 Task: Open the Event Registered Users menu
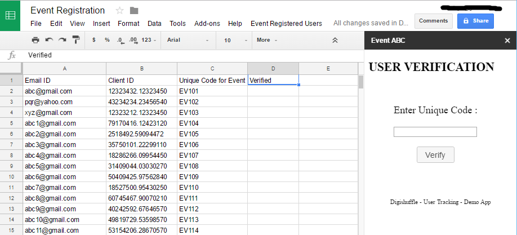(286, 24)
